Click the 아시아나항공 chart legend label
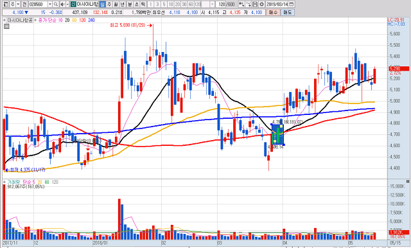Image resolution: width=411 pixels, height=248 pixels. pos(20,20)
